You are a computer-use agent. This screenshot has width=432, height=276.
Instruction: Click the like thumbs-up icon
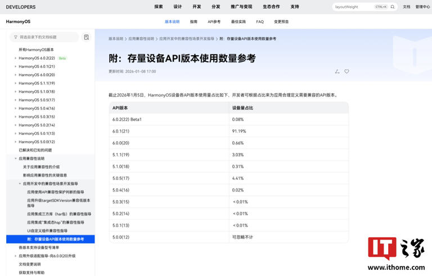[x=337, y=71]
